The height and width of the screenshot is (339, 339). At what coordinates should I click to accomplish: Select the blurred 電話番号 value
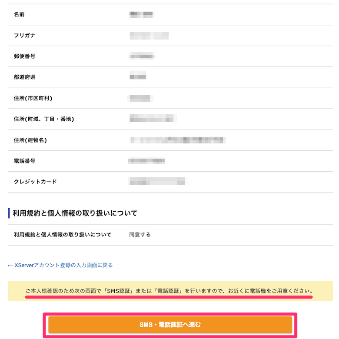coord(146,161)
